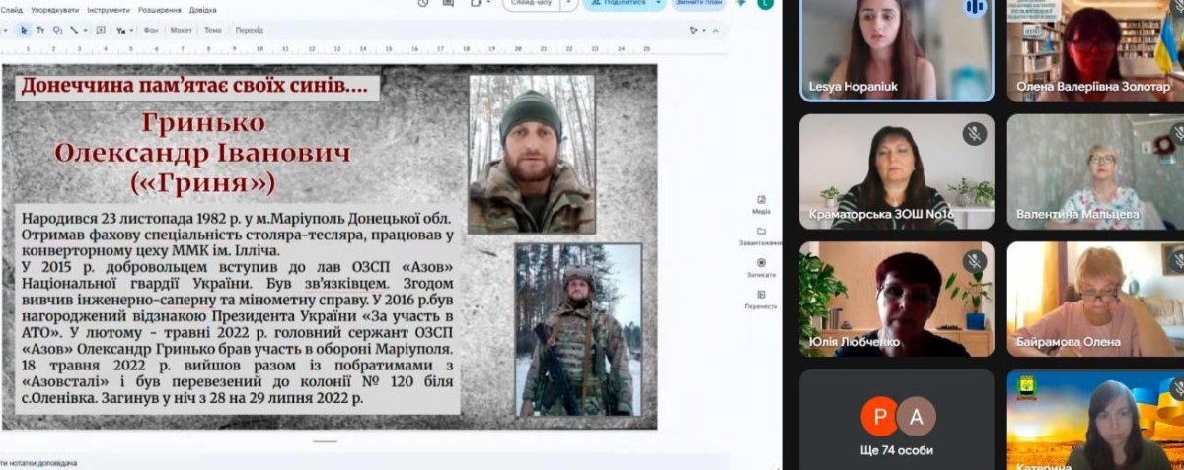Open the Тема theme option
The height and width of the screenshot is (470, 1184).
pyautogui.click(x=213, y=30)
